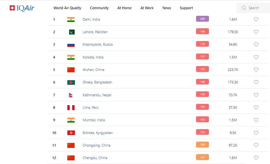The height and width of the screenshot is (164, 270).
Task: Click the India flag beside Delhi
Action: (x=71, y=19)
